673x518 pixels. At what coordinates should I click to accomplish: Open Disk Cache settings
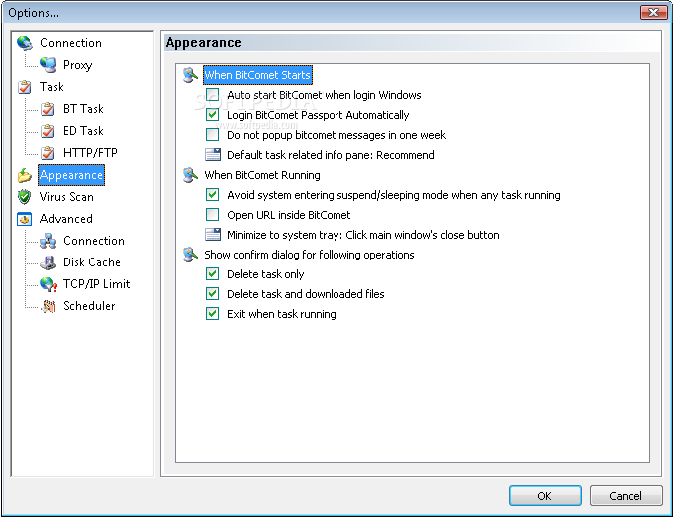click(92, 262)
